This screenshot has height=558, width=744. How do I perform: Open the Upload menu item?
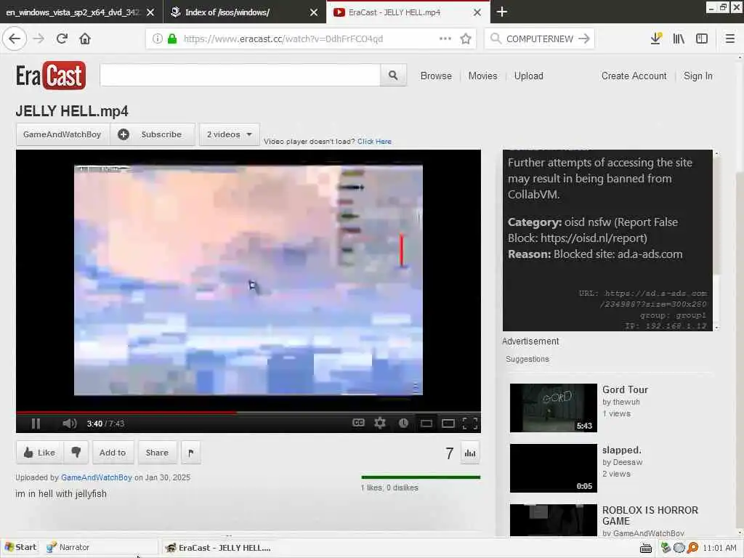(x=529, y=76)
